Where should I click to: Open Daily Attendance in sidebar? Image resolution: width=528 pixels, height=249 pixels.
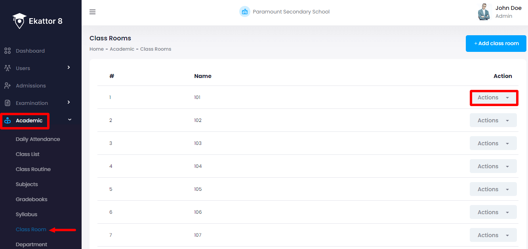(38, 139)
